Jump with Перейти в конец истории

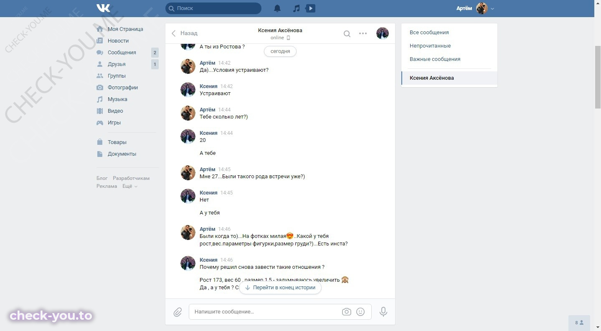pos(280,288)
